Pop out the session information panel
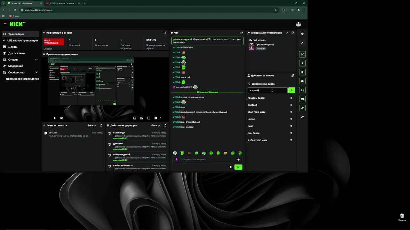Image resolution: width=410 pixels, height=230 pixels. click(165, 33)
